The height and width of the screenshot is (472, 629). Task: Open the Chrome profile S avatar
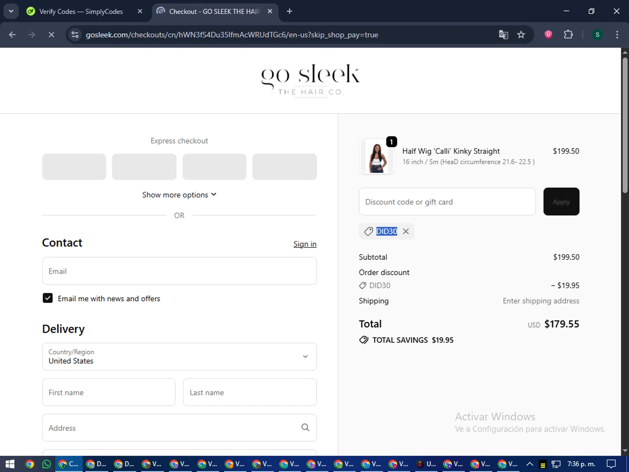[598, 35]
